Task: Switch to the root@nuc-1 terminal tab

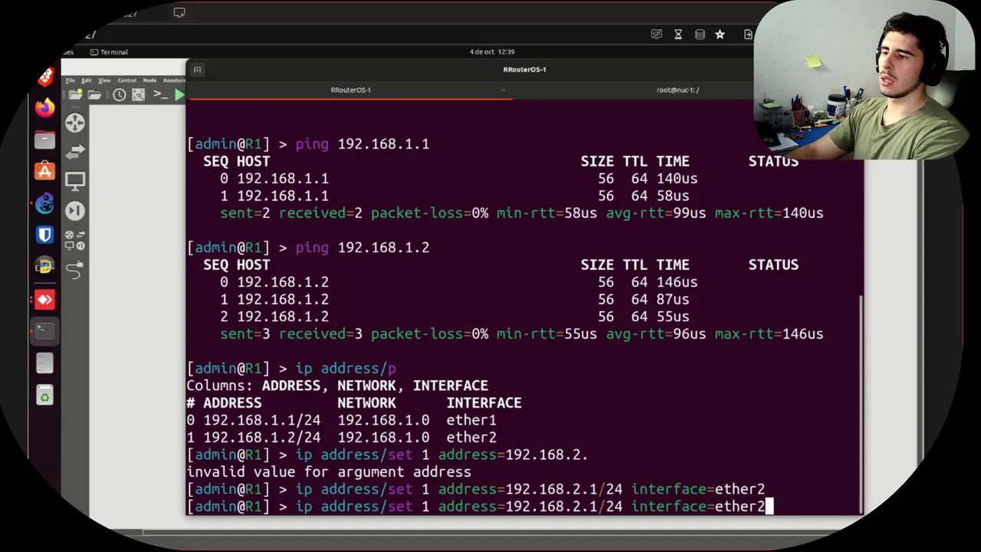Action: (x=678, y=90)
